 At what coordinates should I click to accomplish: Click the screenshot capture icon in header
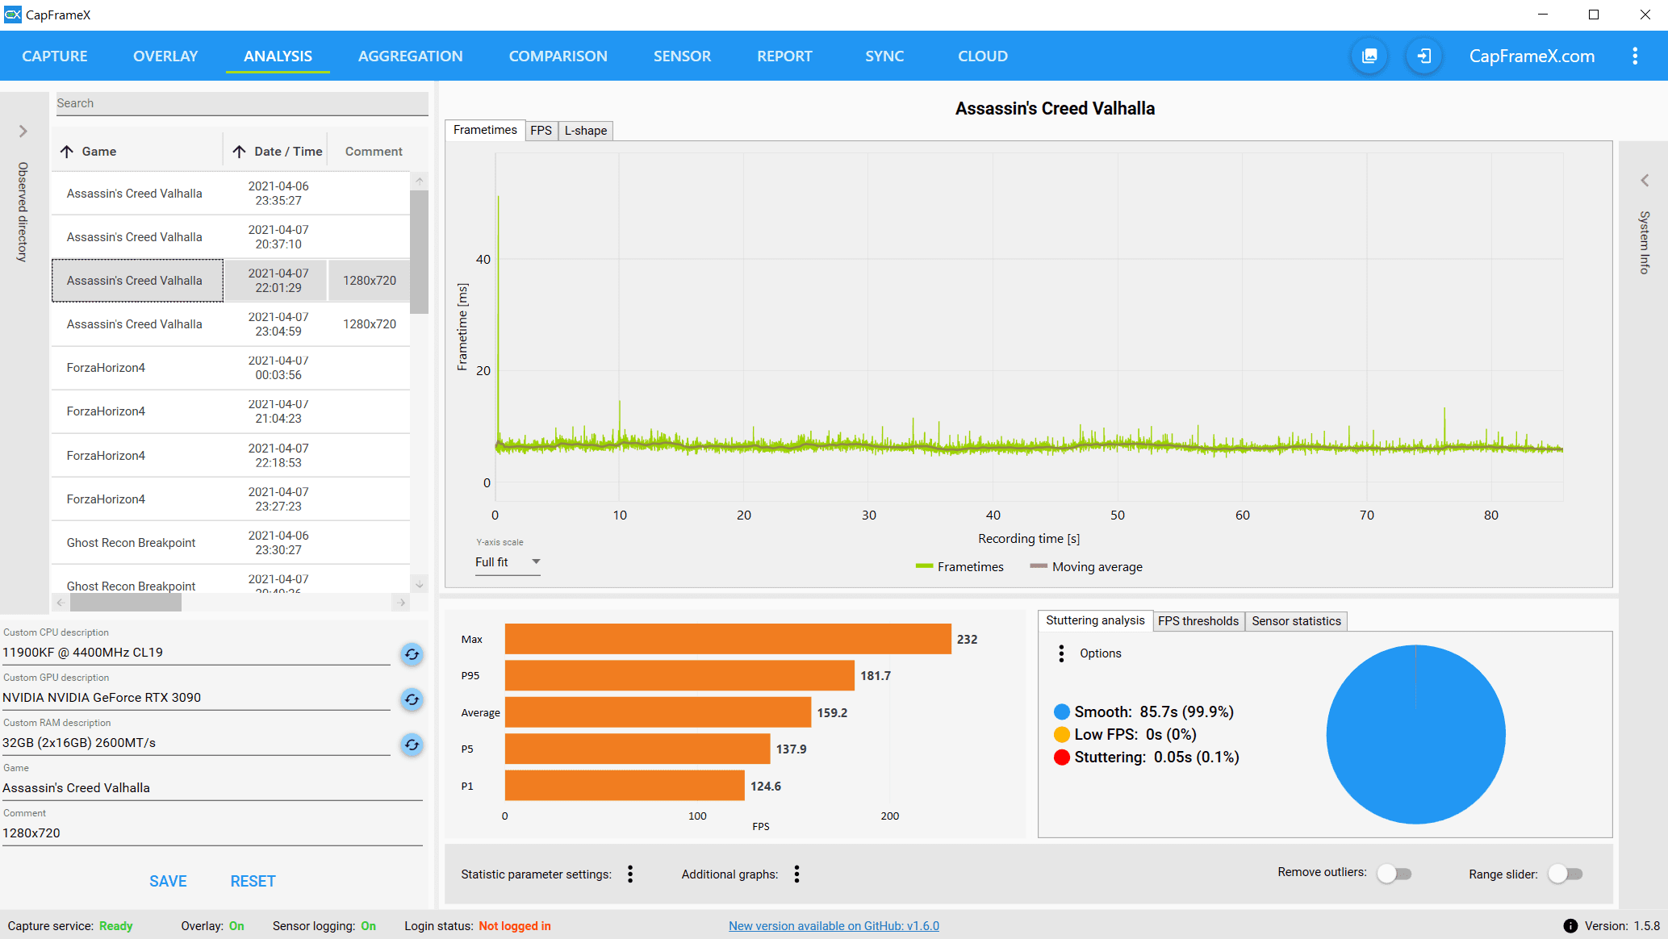[x=1369, y=56]
